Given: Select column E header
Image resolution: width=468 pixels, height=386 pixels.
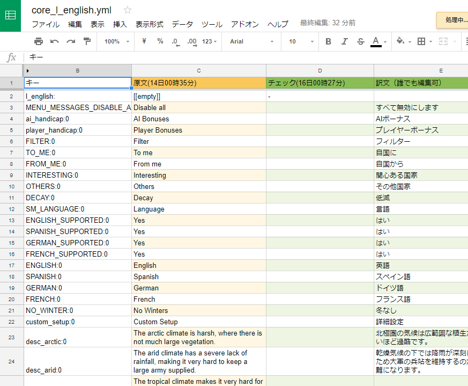Looking at the screenshot, I should click(421, 71).
